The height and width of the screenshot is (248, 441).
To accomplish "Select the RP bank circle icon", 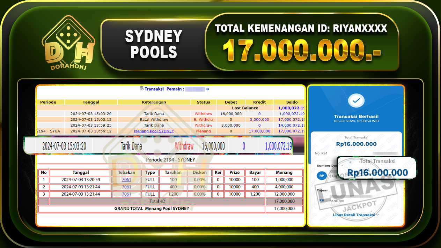I will (x=322, y=175).
